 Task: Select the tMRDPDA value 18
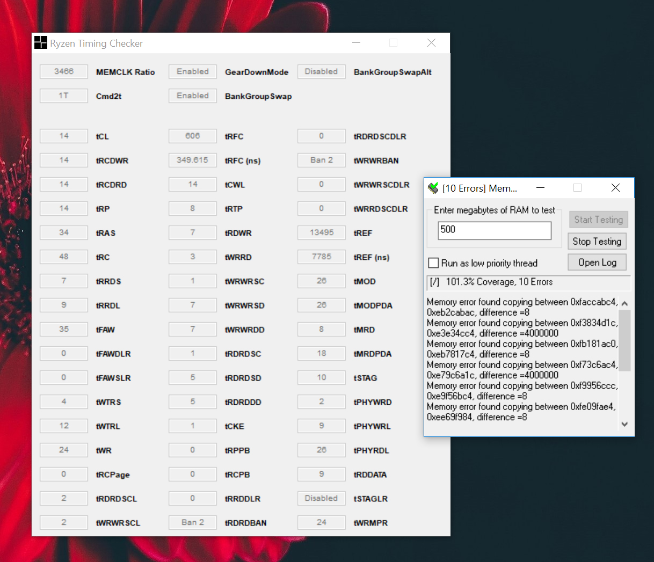322,353
